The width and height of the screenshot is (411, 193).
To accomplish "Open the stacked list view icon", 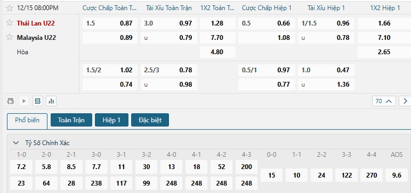I will pos(38,101).
